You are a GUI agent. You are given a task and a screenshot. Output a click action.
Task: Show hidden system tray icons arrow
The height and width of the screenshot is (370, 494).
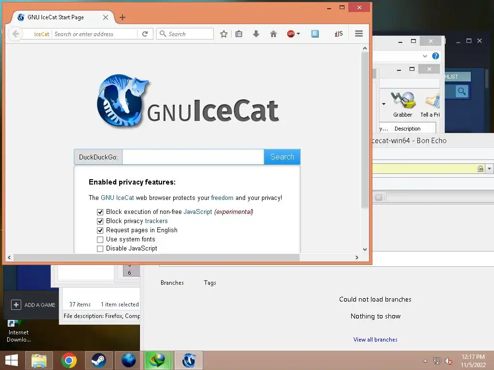coord(425,361)
